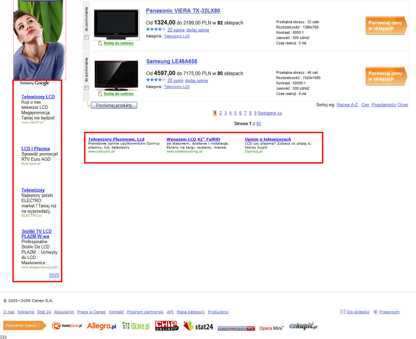The width and height of the screenshot is (416, 339).
Task: Go to results page 7
Action: pyautogui.click(x=245, y=113)
